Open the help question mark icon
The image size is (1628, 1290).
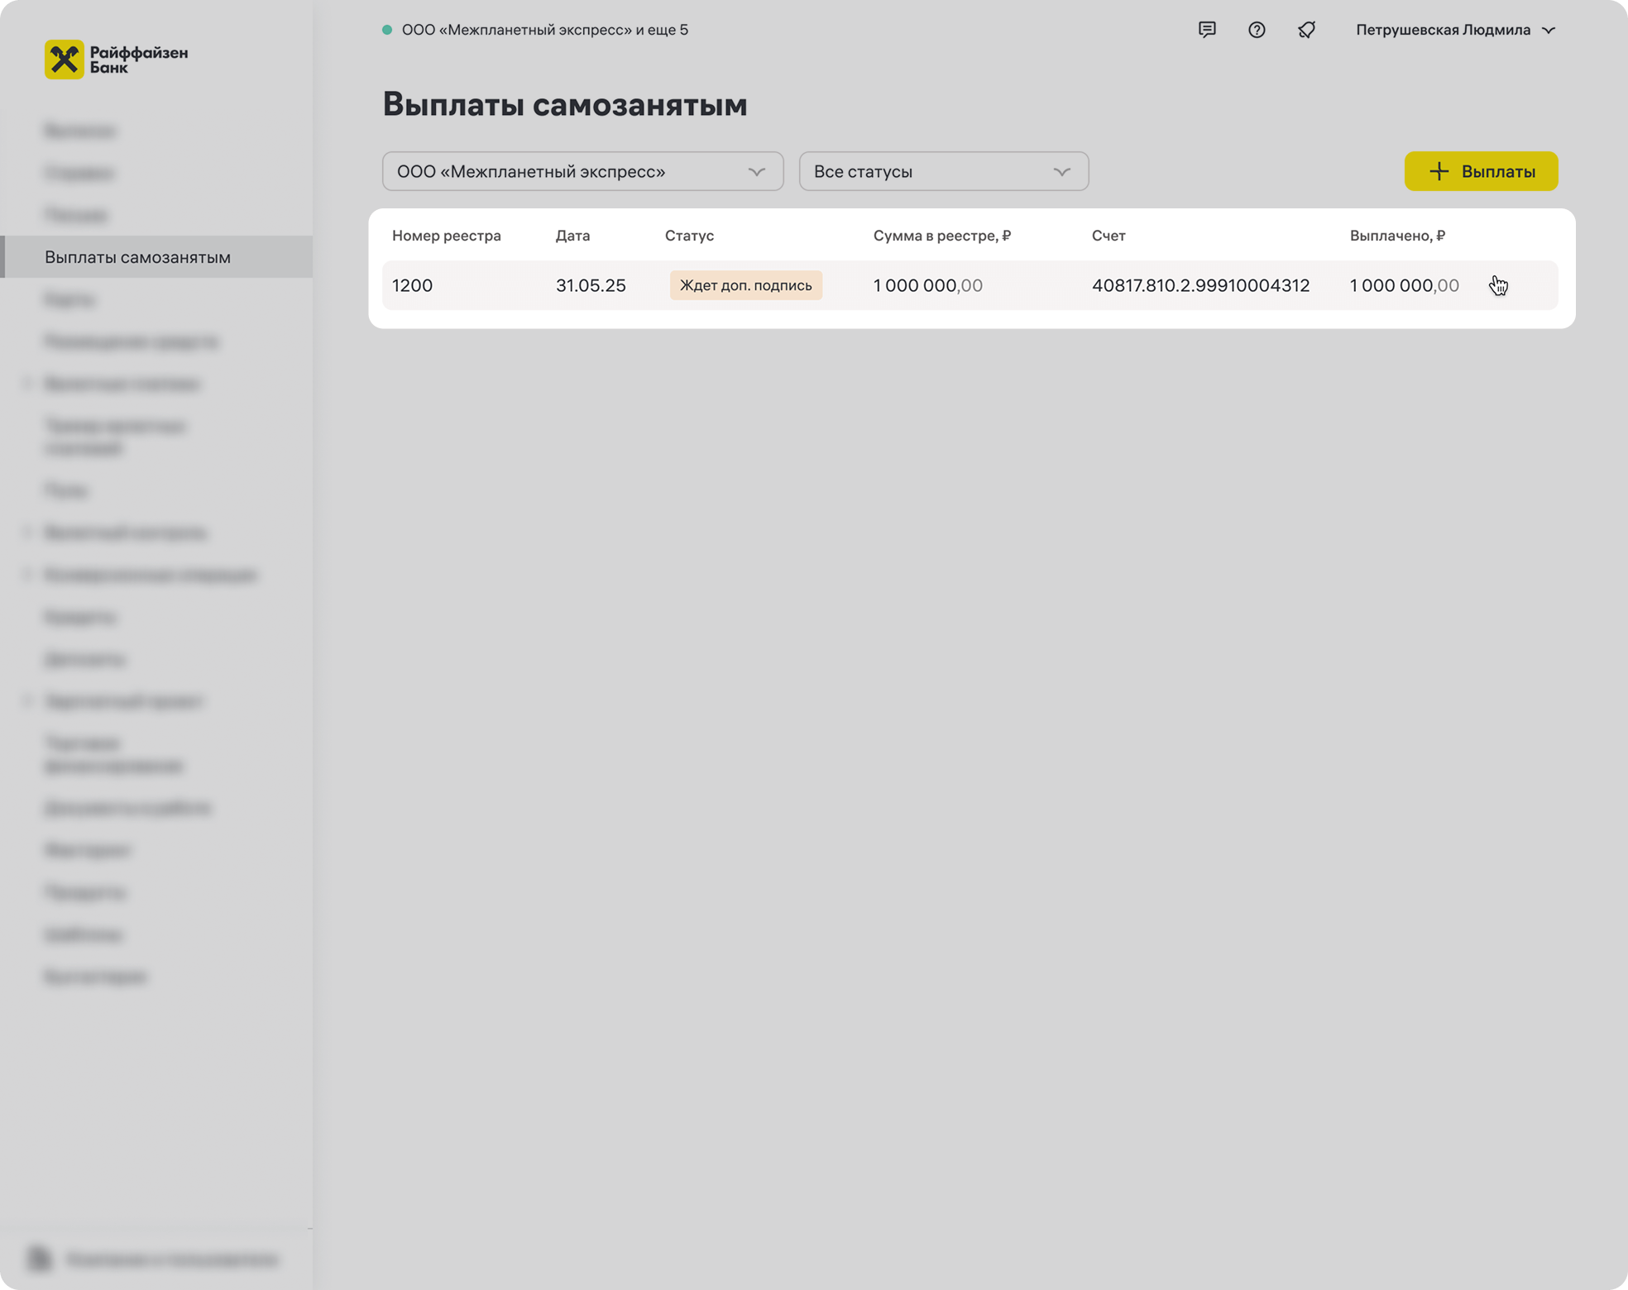point(1257,30)
